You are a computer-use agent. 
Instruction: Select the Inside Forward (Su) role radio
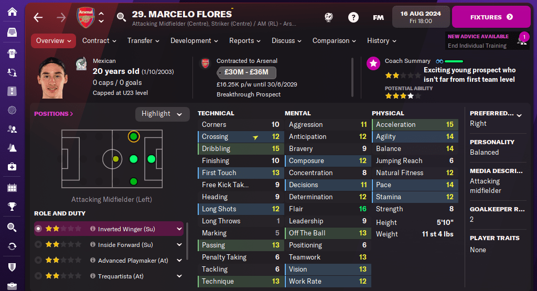(38, 244)
